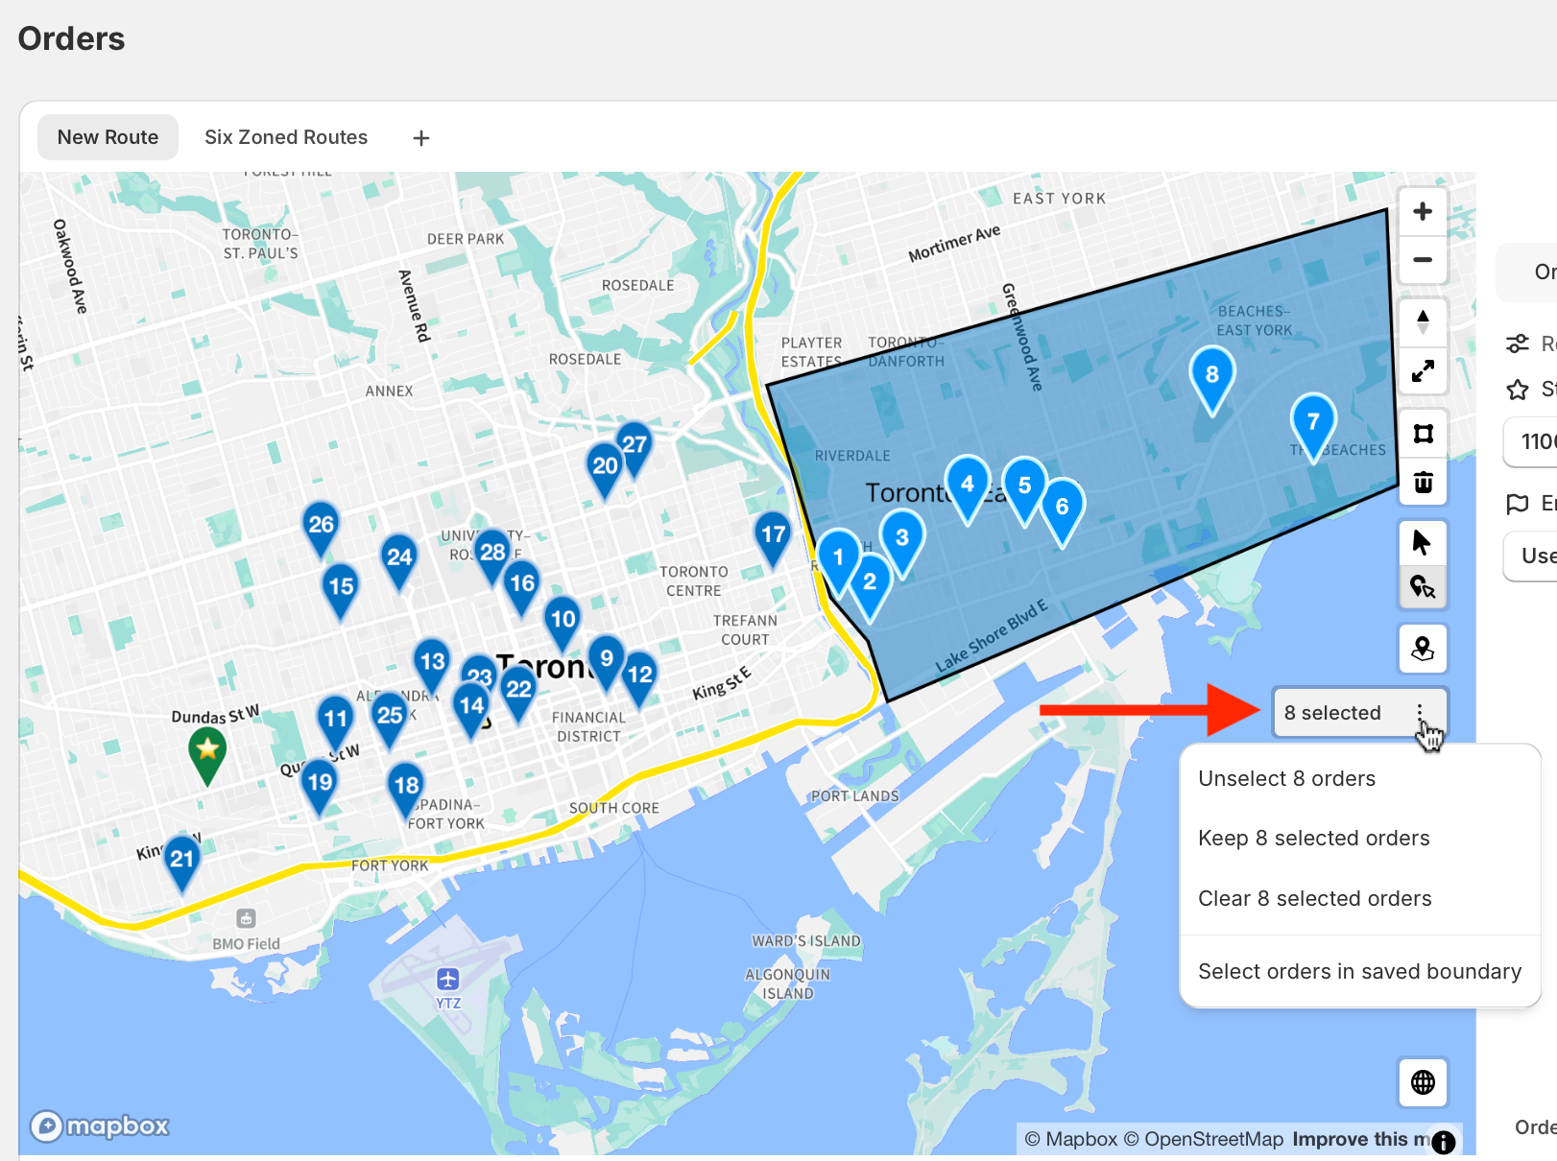1557x1161 pixels.
Task: Click the field starting with Use
Action: click(1530, 557)
